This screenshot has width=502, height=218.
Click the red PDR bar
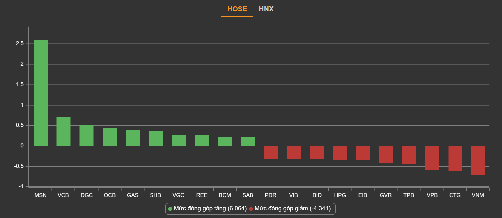(x=271, y=152)
